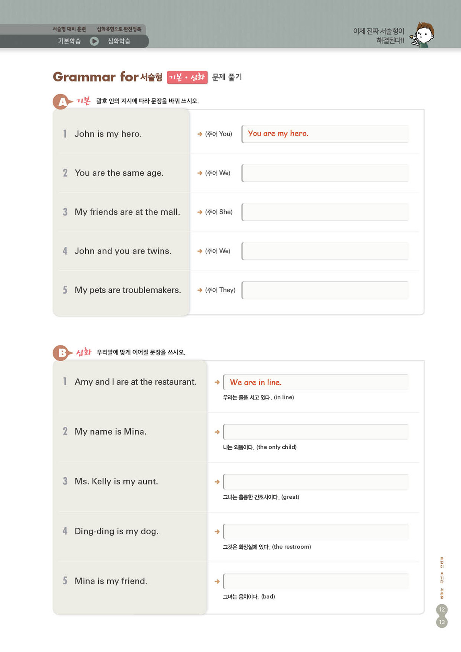The width and height of the screenshot is (461, 652).
Task: Click answer box for 'You are the same age.'
Action: [x=325, y=173]
